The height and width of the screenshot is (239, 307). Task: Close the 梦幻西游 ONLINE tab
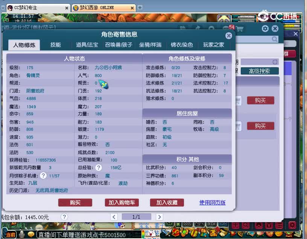point(132,8)
